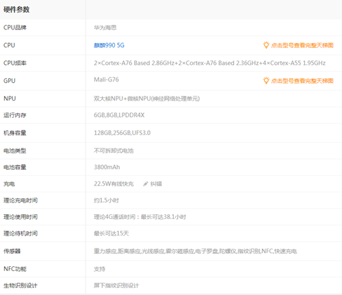This screenshot has width=342, height=295.
Task: Select the 硬件参数 section header
Action: [16, 10]
